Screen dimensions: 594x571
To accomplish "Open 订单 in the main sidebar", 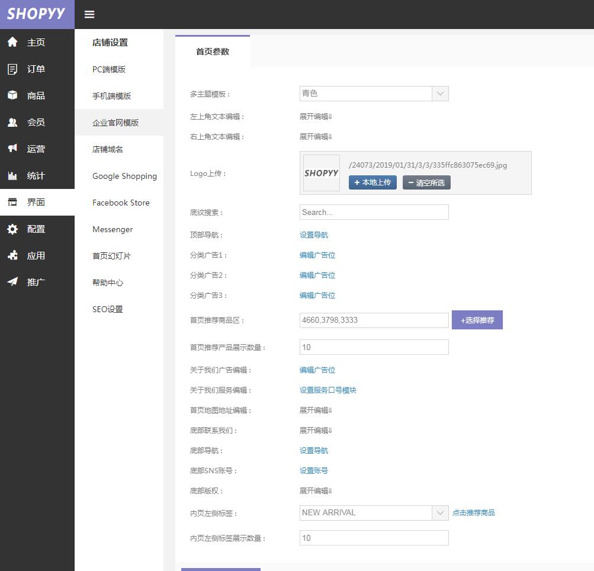I will (37, 69).
